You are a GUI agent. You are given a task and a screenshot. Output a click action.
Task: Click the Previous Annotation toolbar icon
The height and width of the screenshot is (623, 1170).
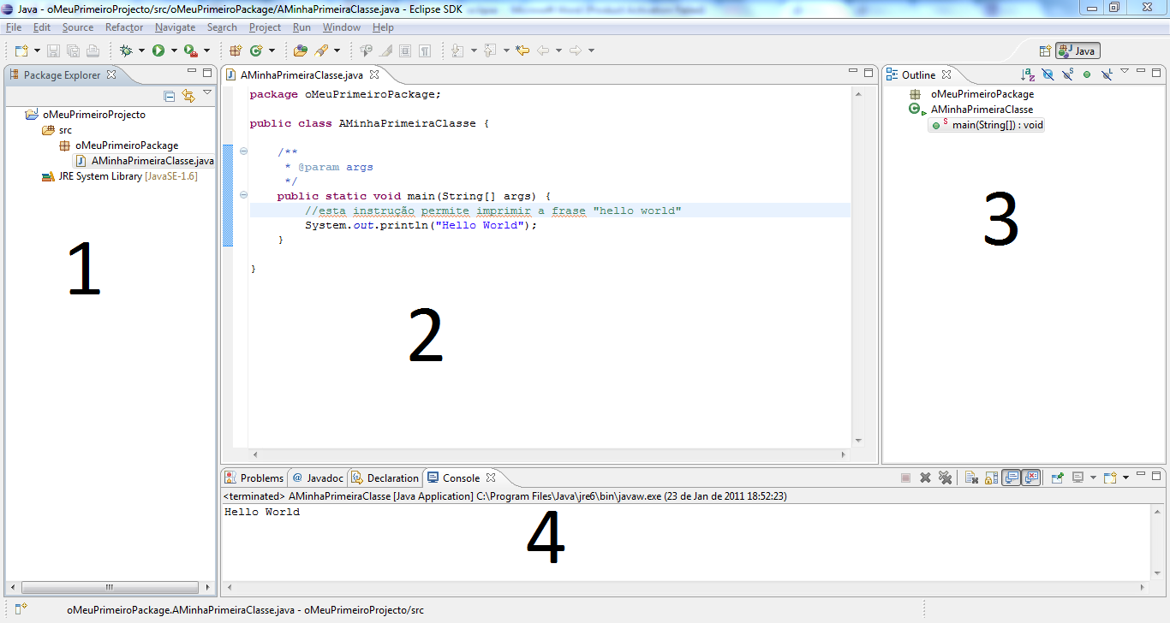coord(489,50)
